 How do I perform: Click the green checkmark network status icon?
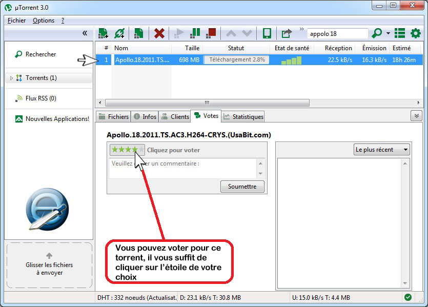[x=408, y=297]
